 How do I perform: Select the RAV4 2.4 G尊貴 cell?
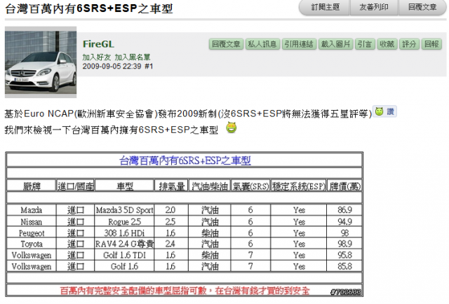pyautogui.click(x=125, y=244)
